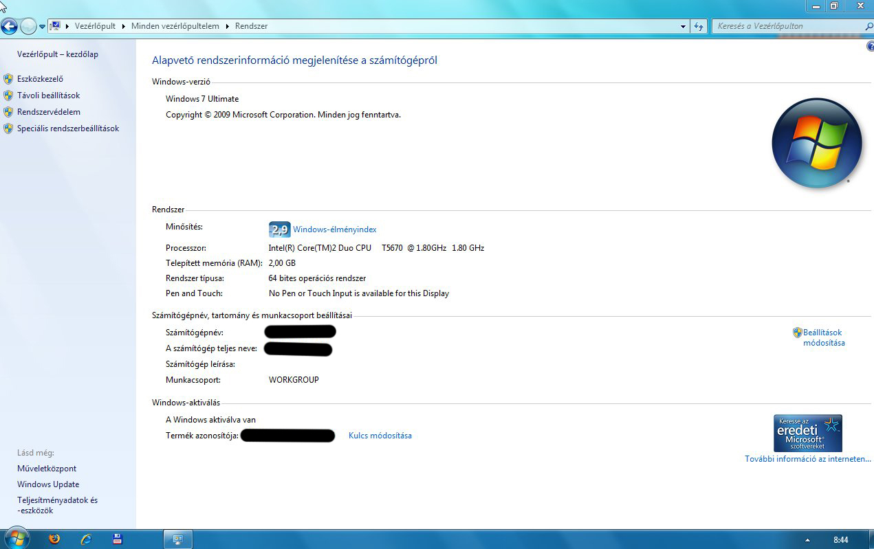Click the Alapvető rendszerinformáció page heading
This screenshot has width=874, height=549.
pos(294,60)
